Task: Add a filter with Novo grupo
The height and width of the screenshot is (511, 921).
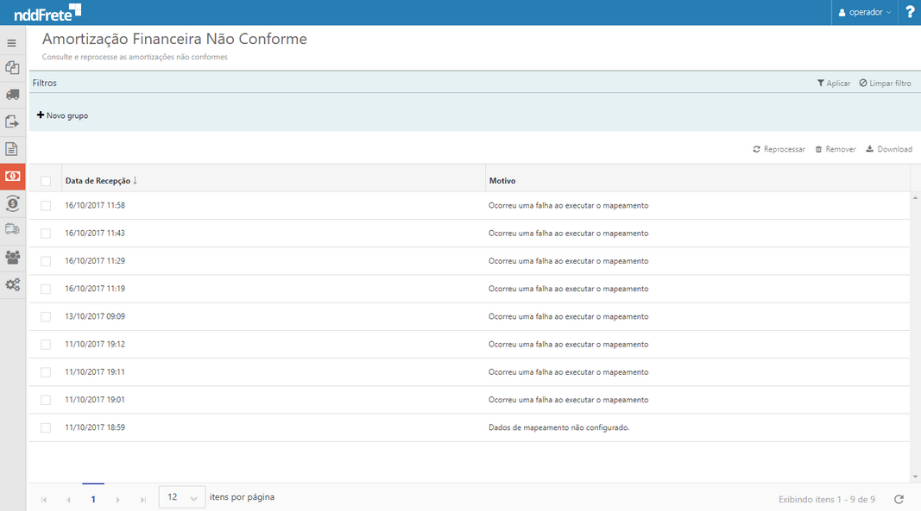Action: click(x=62, y=115)
